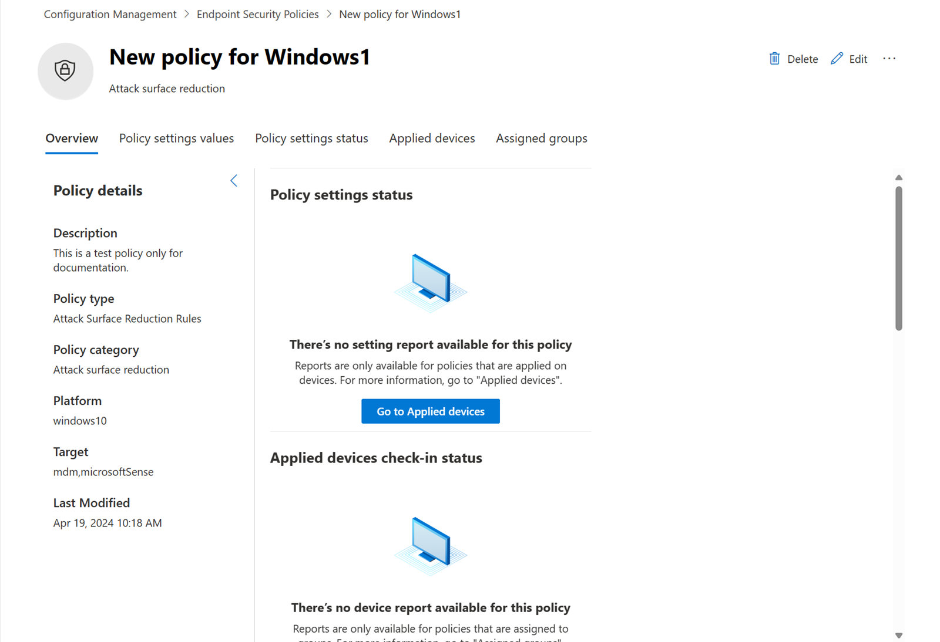Open the Policy settings status tab
This screenshot has width=940, height=642.
[311, 138]
